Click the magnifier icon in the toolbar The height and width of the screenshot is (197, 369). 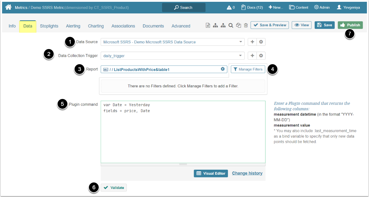(231, 26)
